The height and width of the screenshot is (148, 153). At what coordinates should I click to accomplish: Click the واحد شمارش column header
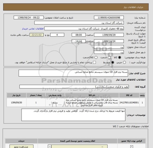click(x=55, y=95)
